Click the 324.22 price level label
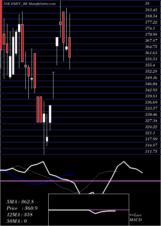The height and width of the screenshot is (226, 161). (151, 127)
